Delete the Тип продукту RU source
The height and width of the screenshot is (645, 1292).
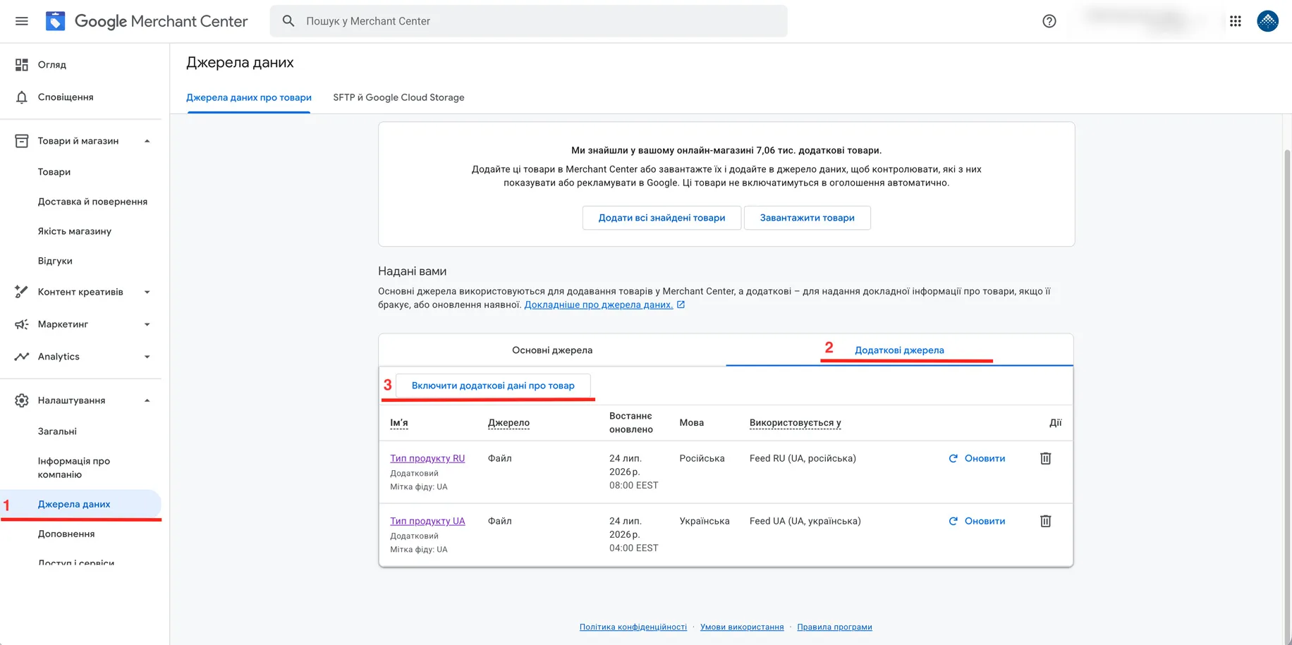1046,458
